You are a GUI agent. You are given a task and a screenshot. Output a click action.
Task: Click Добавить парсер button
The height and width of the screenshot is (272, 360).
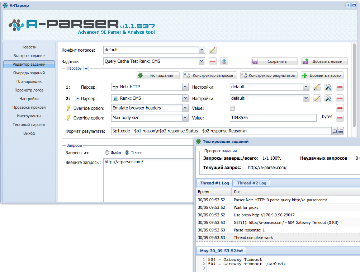click(322, 75)
